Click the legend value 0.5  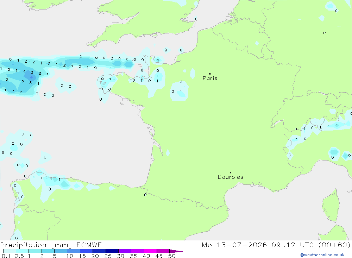pyautogui.click(x=19, y=256)
